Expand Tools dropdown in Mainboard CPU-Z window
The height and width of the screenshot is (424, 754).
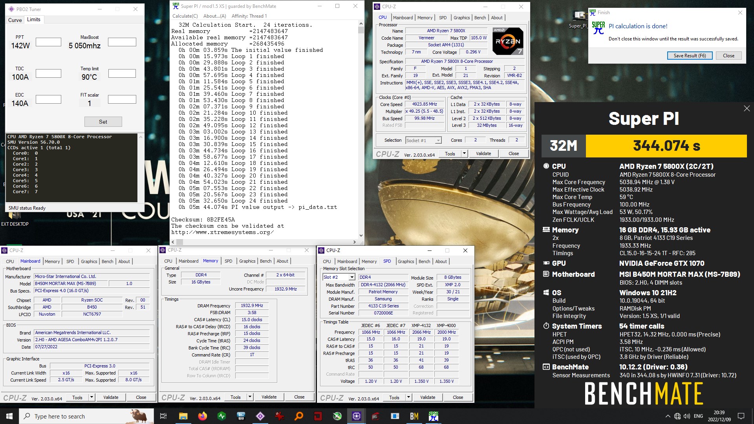pyautogui.click(x=92, y=397)
